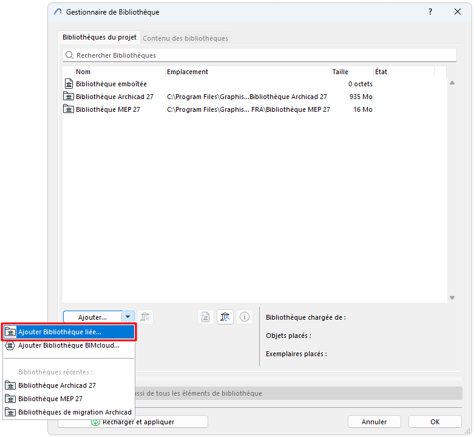474x437 pixels.
Task: Choose Ajouter Bibliothèque BIMcloud option
Action: coord(69,345)
